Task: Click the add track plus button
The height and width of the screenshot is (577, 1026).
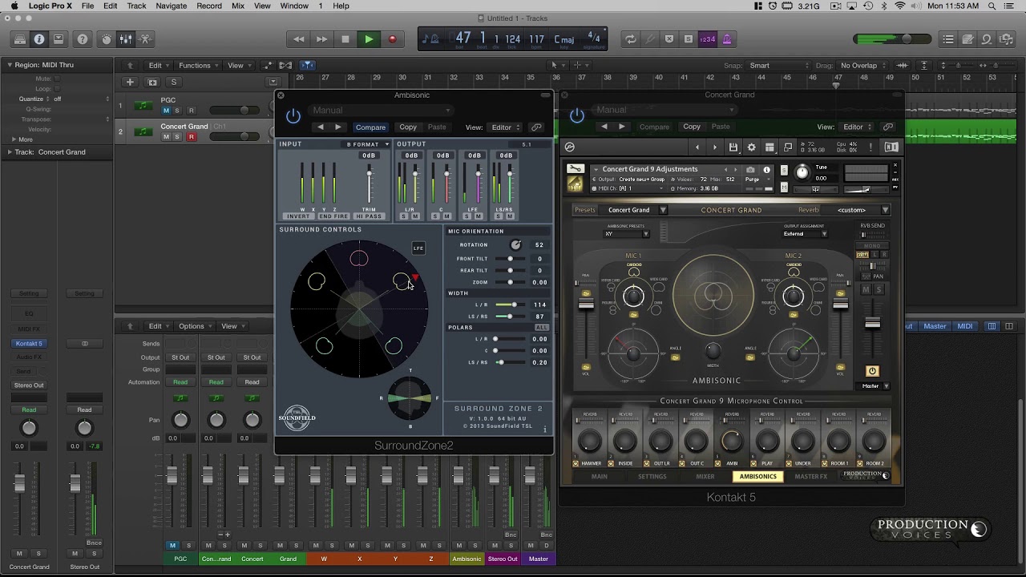Action: (130, 82)
